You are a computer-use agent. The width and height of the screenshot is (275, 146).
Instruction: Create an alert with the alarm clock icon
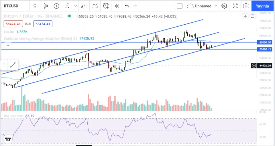click(x=106, y=6)
